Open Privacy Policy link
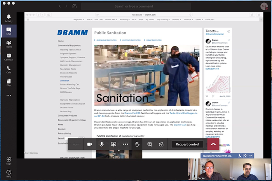The height and width of the screenshot is (181, 272). coord(65,134)
